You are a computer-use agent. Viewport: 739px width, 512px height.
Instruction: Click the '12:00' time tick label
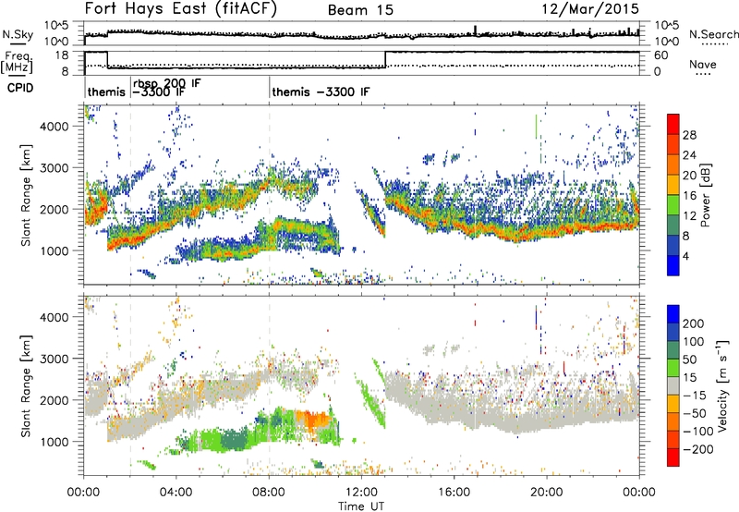(361, 493)
